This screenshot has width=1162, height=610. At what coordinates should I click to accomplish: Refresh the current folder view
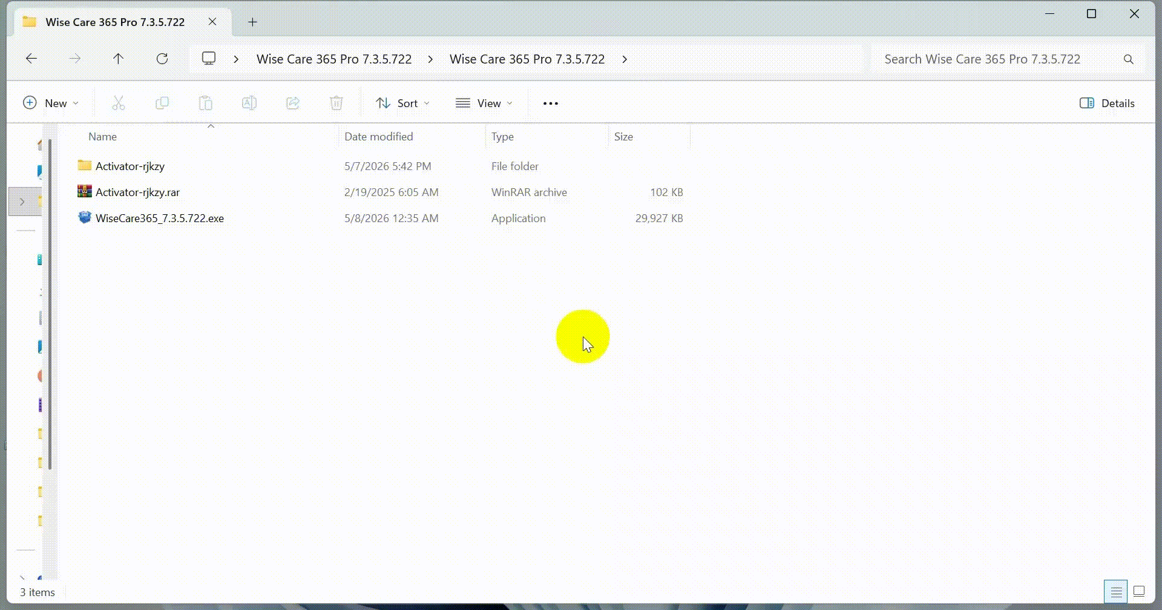pos(162,59)
